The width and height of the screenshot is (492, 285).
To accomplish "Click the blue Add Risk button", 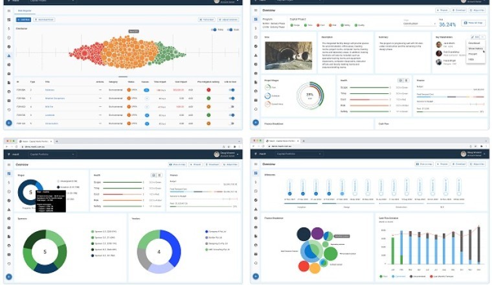I will point(24,20).
